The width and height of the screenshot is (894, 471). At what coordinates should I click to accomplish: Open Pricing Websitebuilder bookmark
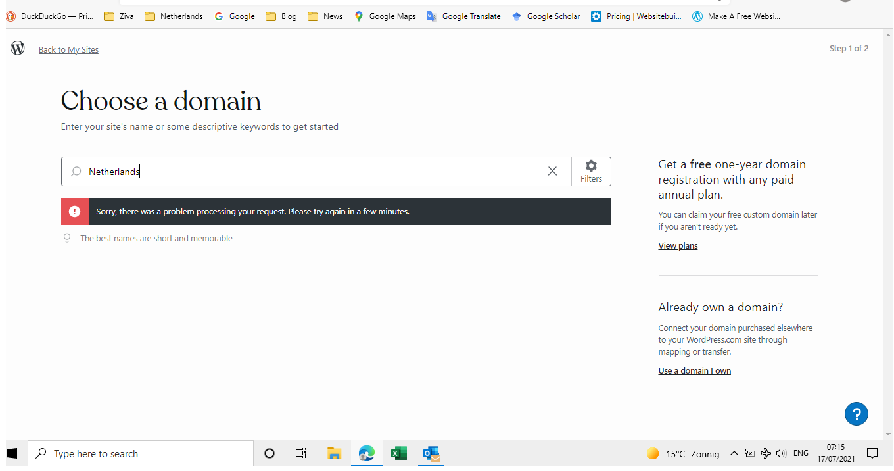point(636,16)
